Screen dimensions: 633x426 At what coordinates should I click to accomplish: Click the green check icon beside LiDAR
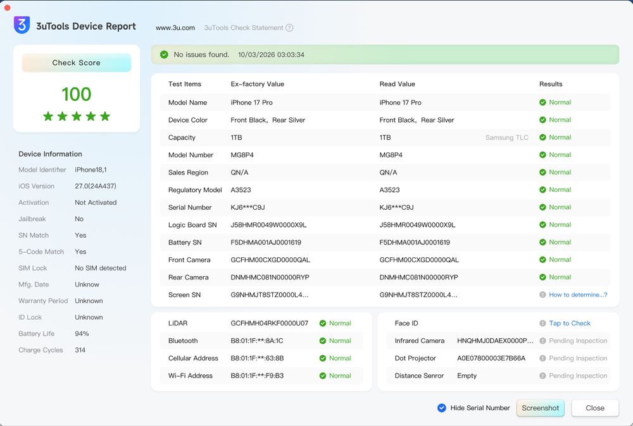click(323, 323)
